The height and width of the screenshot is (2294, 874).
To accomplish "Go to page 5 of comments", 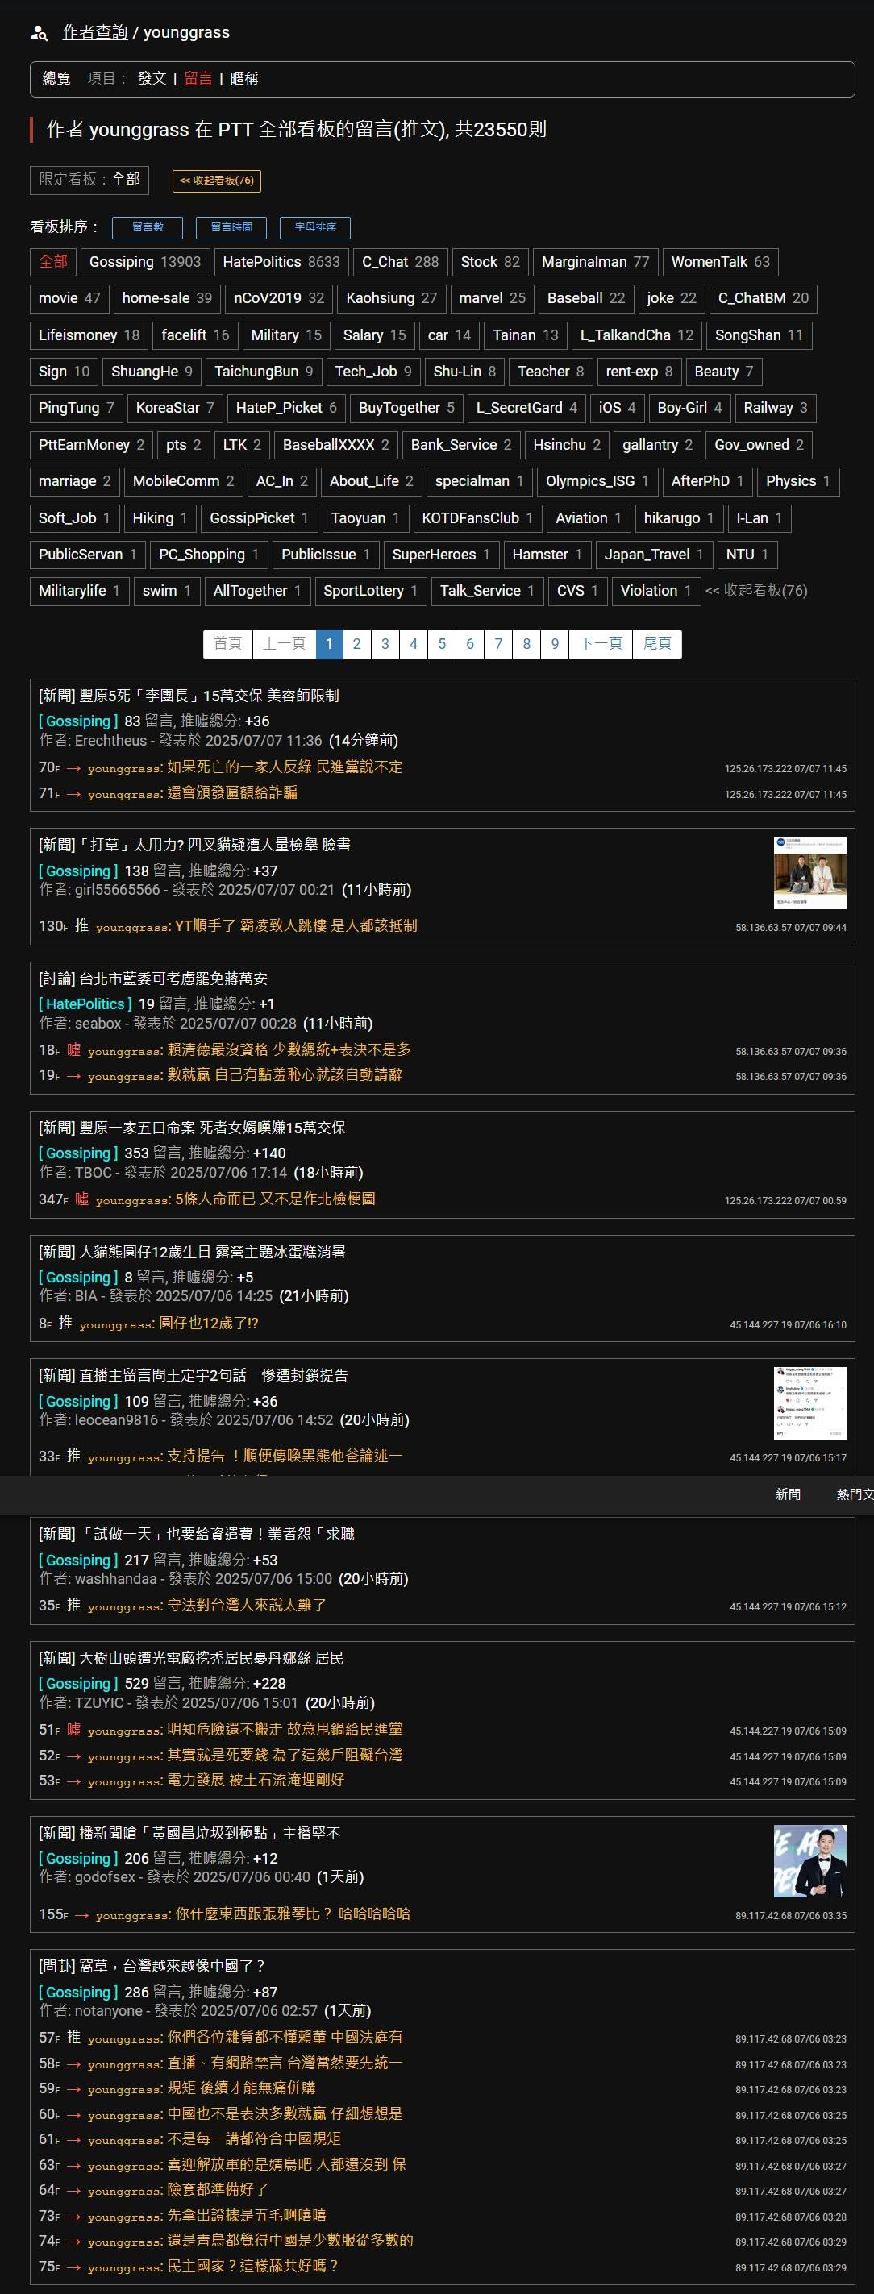I will [x=442, y=644].
